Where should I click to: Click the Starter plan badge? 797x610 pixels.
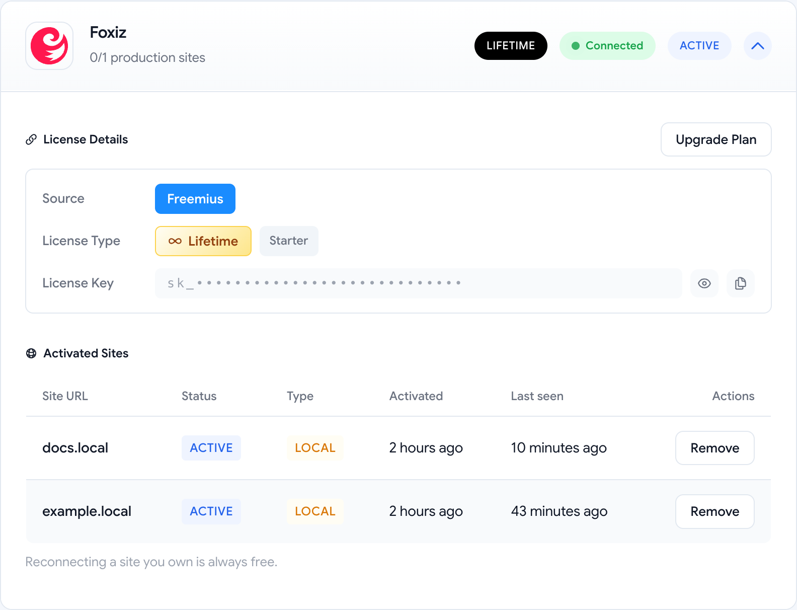pyautogui.click(x=289, y=241)
